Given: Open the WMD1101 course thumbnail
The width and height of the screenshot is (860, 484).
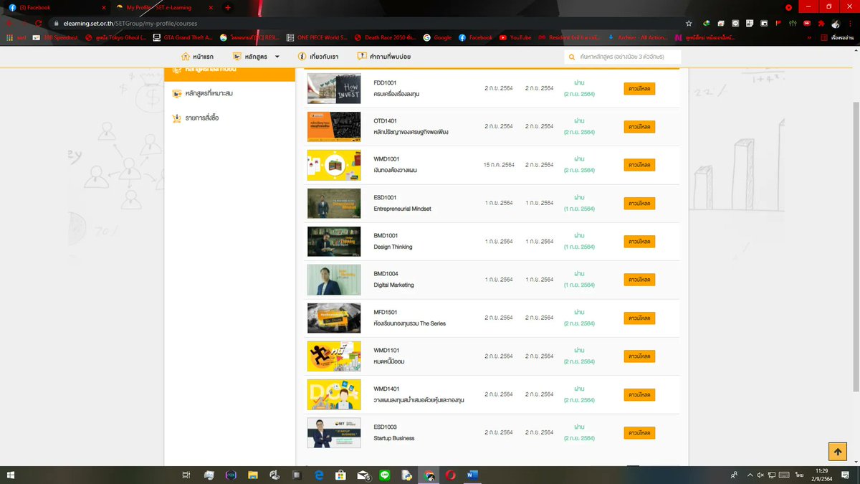Looking at the screenshot, I should tap(334, 356).
